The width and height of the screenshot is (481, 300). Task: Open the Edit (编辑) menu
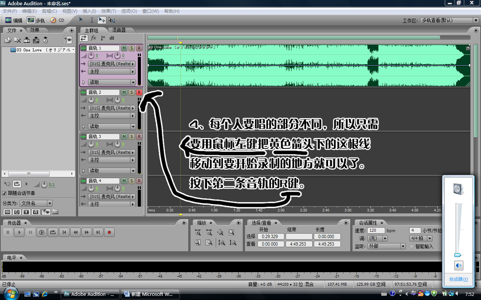coord(29,11)
